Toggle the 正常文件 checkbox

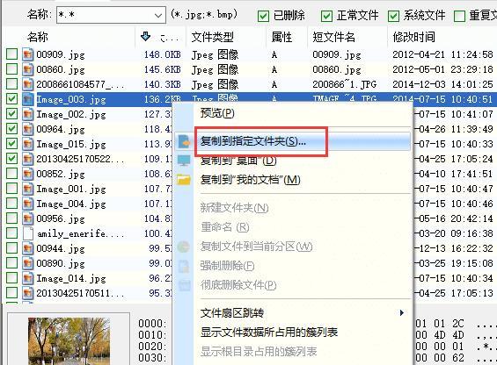327,16
